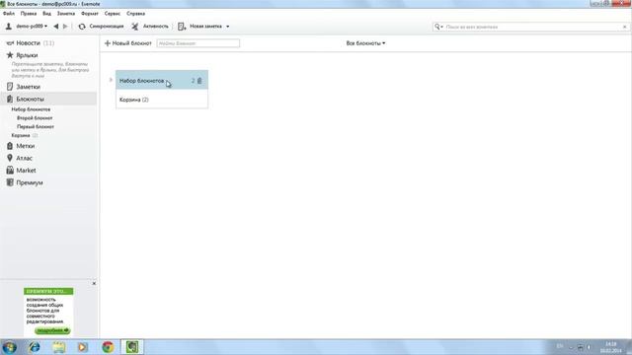Launch Internet Explorer from taskbar
The height and width of the screenshot is (355, 632).
(x=35, y=347)
